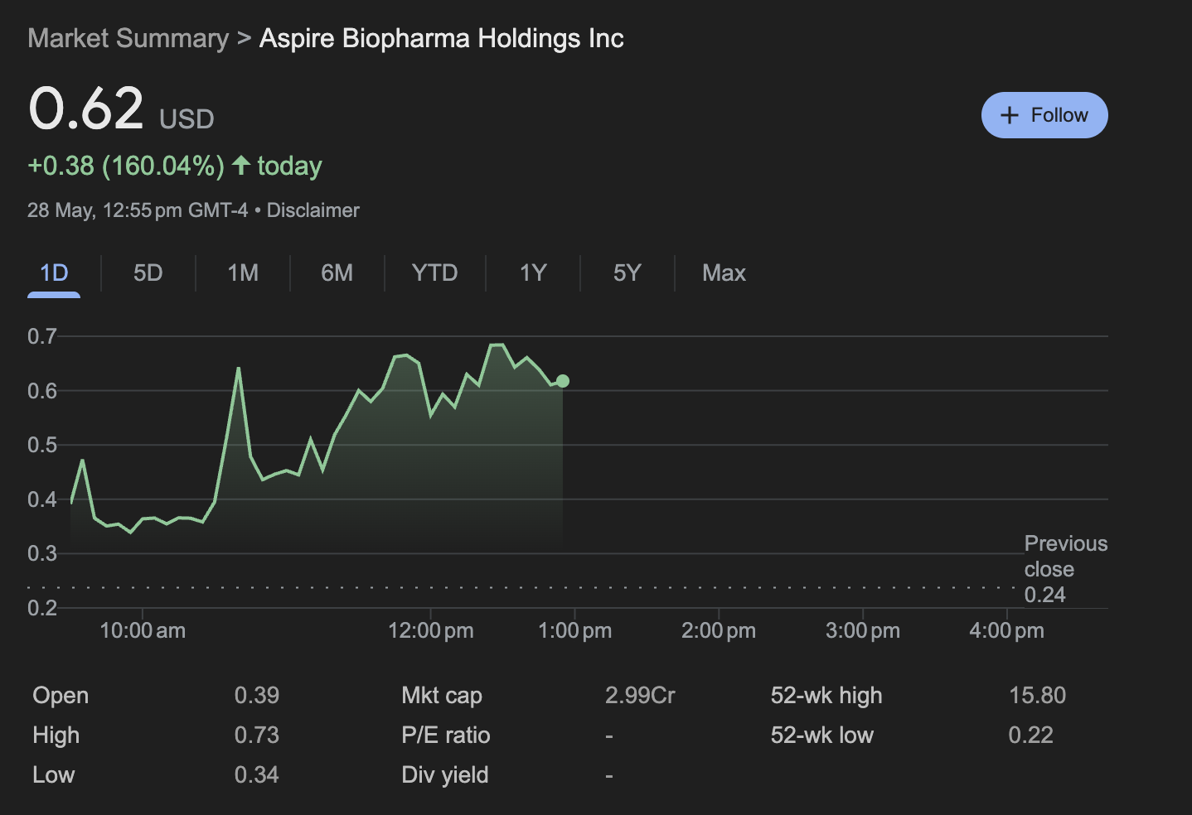Click the Follow button

tap(1044, 115)
